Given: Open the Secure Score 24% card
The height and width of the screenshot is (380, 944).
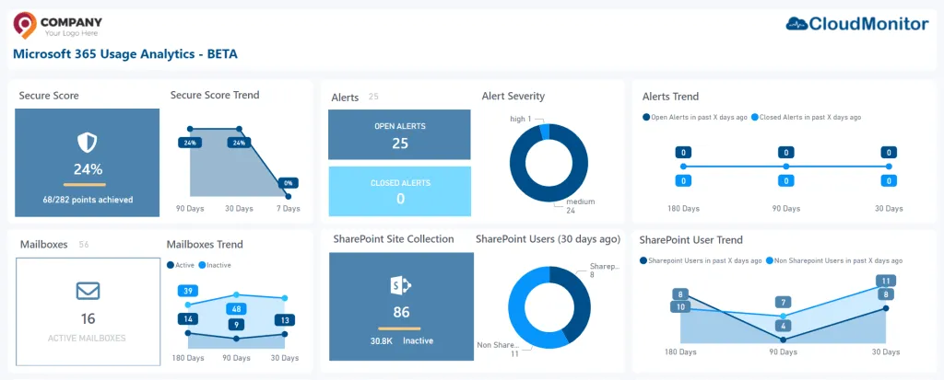Looking at the screenshot, I should [88, 162].
